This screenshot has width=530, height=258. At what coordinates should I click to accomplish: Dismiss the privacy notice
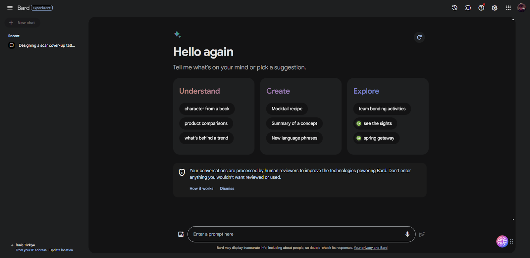tap(227, 189)
